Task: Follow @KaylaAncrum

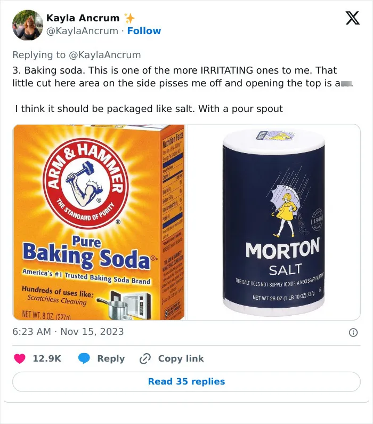Action: (x=144, y=31)
